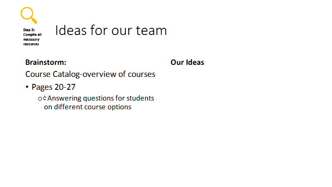Select the 'Answering questions for students' line
Screen dimensions: 332x187
pyautogui.click(x=100, y=98)
